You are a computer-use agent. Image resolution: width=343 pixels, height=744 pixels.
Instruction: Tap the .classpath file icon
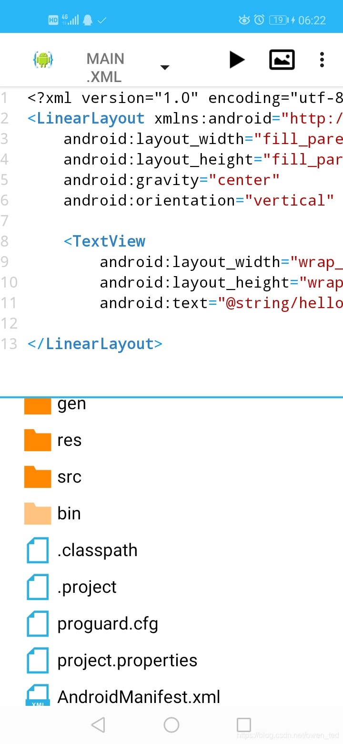[38, 550]
